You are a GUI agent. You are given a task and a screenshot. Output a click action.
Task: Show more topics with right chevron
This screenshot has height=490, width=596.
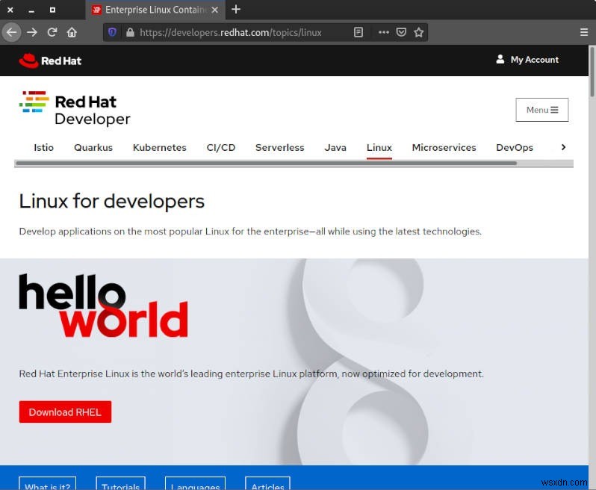click(563, 147)
